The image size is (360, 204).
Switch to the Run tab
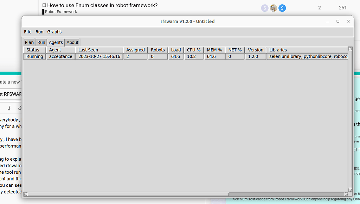(41, 42)
